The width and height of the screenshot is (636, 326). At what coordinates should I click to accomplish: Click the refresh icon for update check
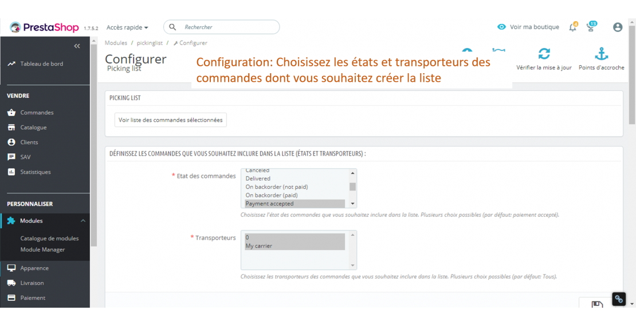(544, 54)
